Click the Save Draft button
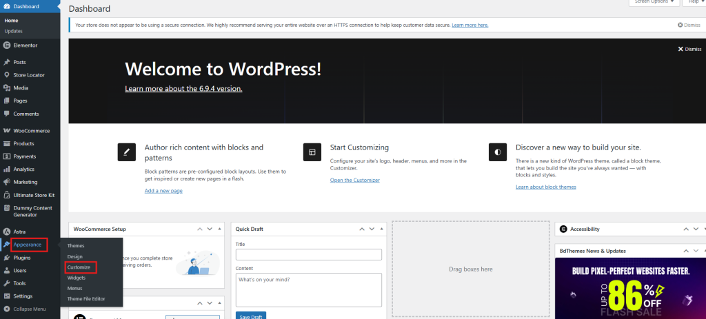 251,316
